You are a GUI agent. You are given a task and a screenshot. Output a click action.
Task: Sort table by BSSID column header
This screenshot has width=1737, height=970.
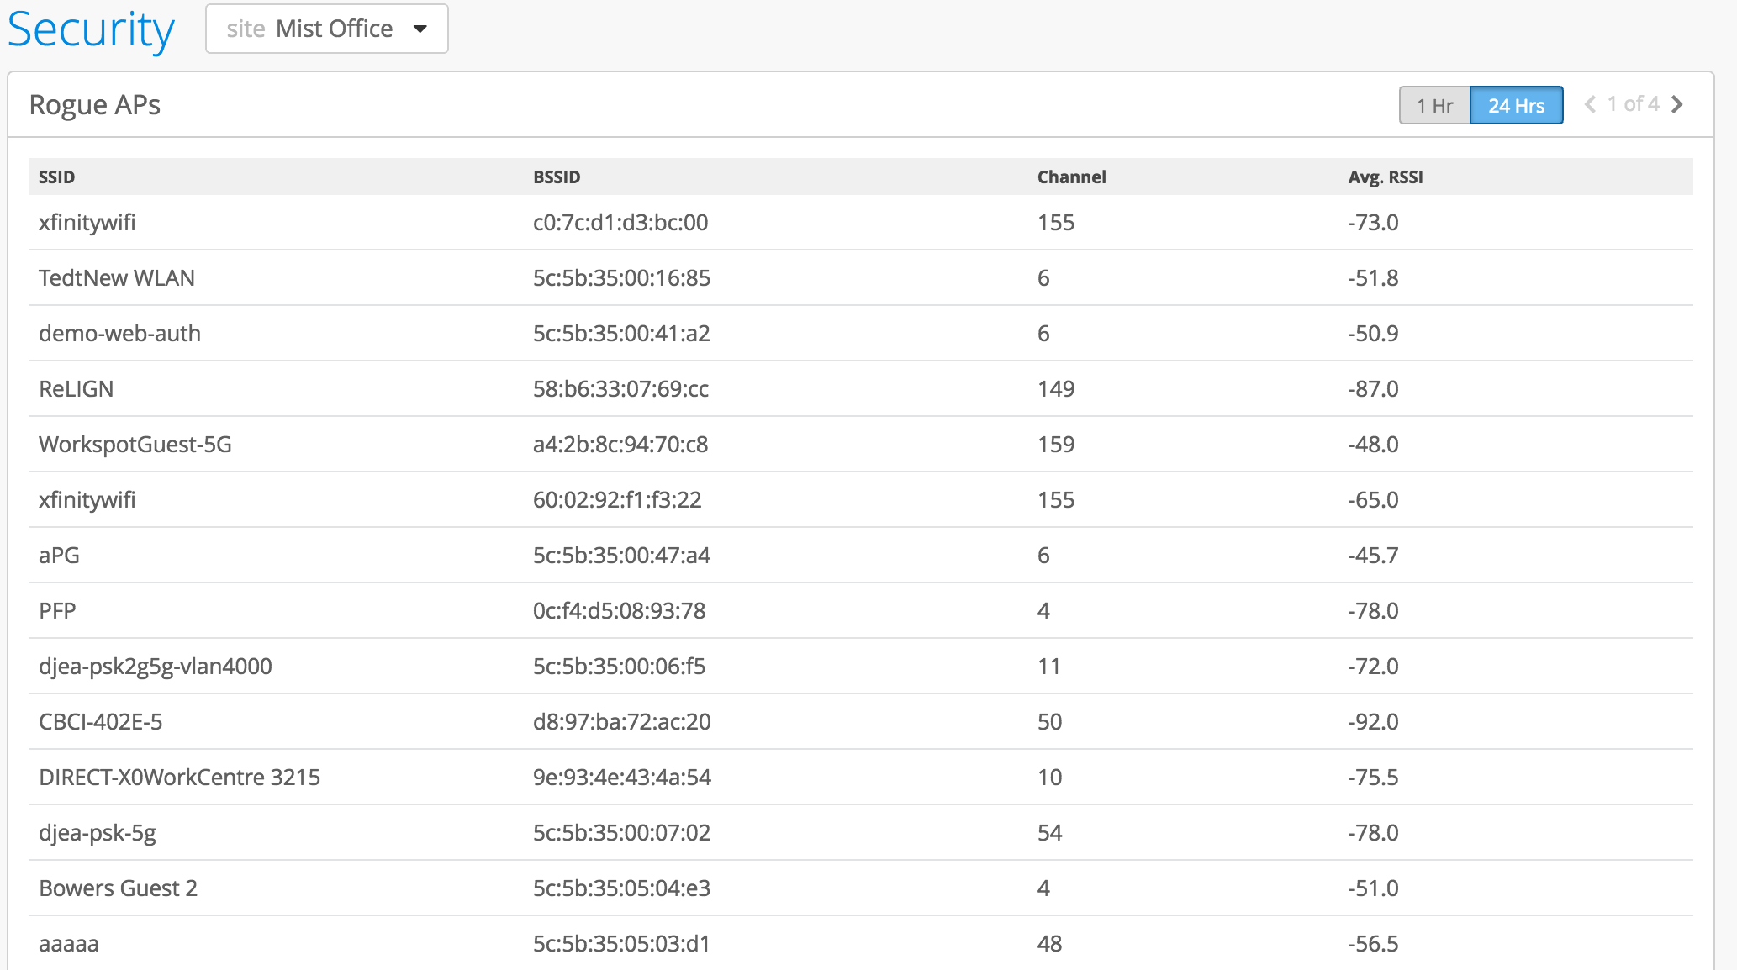[x=557, y=177]
